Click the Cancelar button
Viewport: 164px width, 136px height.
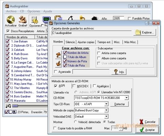pyautogui.click(x=148, y=122)
